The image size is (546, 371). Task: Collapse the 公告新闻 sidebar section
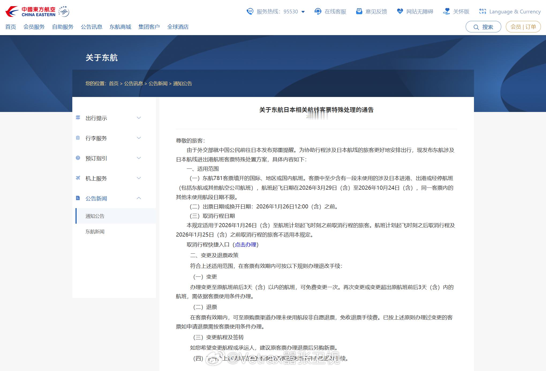tap(139, 198)
